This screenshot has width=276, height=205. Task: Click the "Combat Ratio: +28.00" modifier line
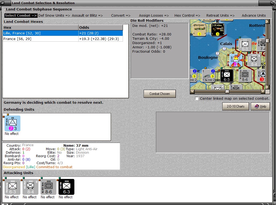point(152,34)
